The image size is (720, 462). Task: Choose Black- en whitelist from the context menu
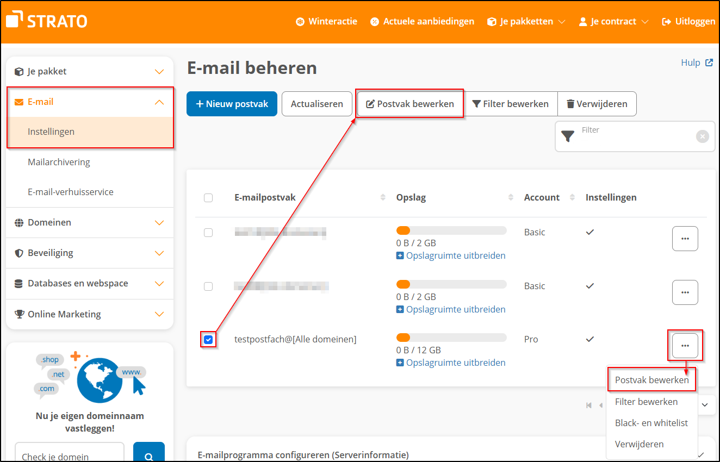click(x=651, y=422)
